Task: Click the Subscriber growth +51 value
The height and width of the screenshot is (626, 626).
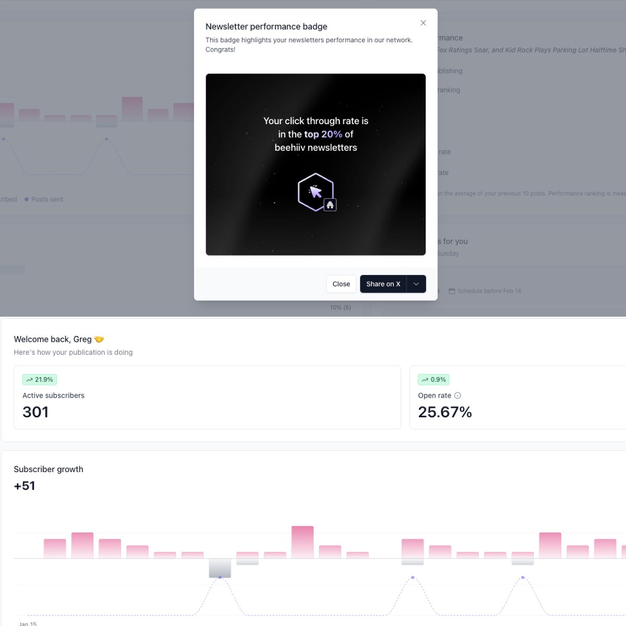Action: 25,486
